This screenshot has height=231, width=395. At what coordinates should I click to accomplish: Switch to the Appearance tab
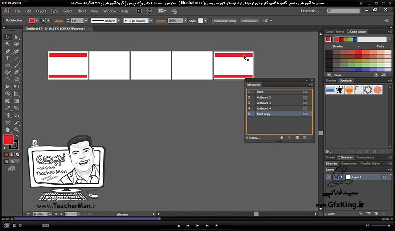pos(349,164)
